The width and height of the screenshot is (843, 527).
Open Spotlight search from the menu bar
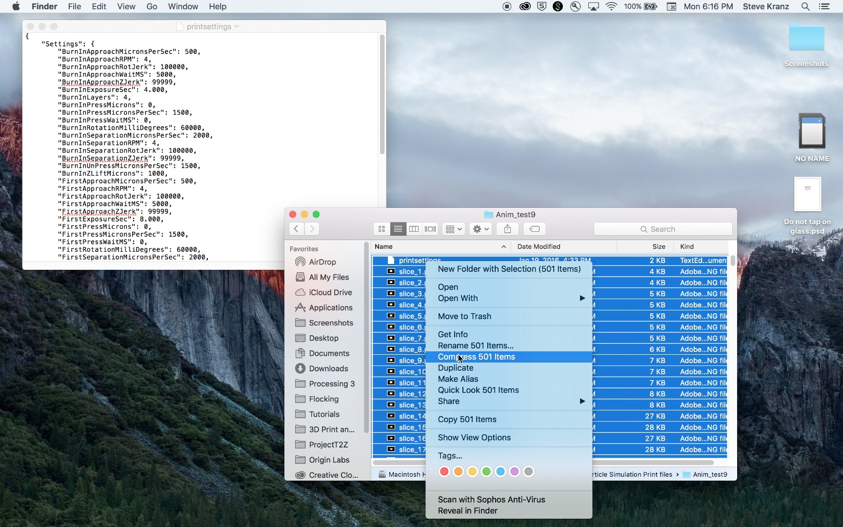[805, 6]
